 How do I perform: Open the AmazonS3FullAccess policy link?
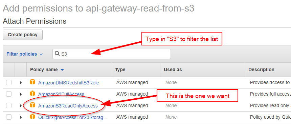[61, 94]
